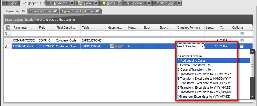The height and width of the screenshot is (106, 257).
Task: Click the dropdown list scrollbar down arrow
Action: point(252,97)
